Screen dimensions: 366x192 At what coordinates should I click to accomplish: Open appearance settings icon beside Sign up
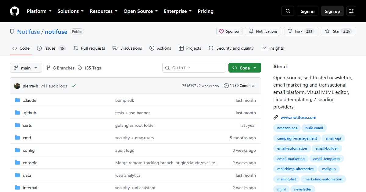click(351, 11)
